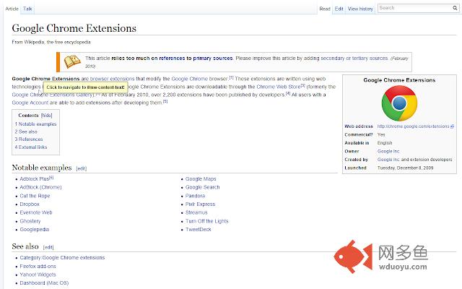Click the book icon in notice box
462x289 pixels.
click(72, 61)
